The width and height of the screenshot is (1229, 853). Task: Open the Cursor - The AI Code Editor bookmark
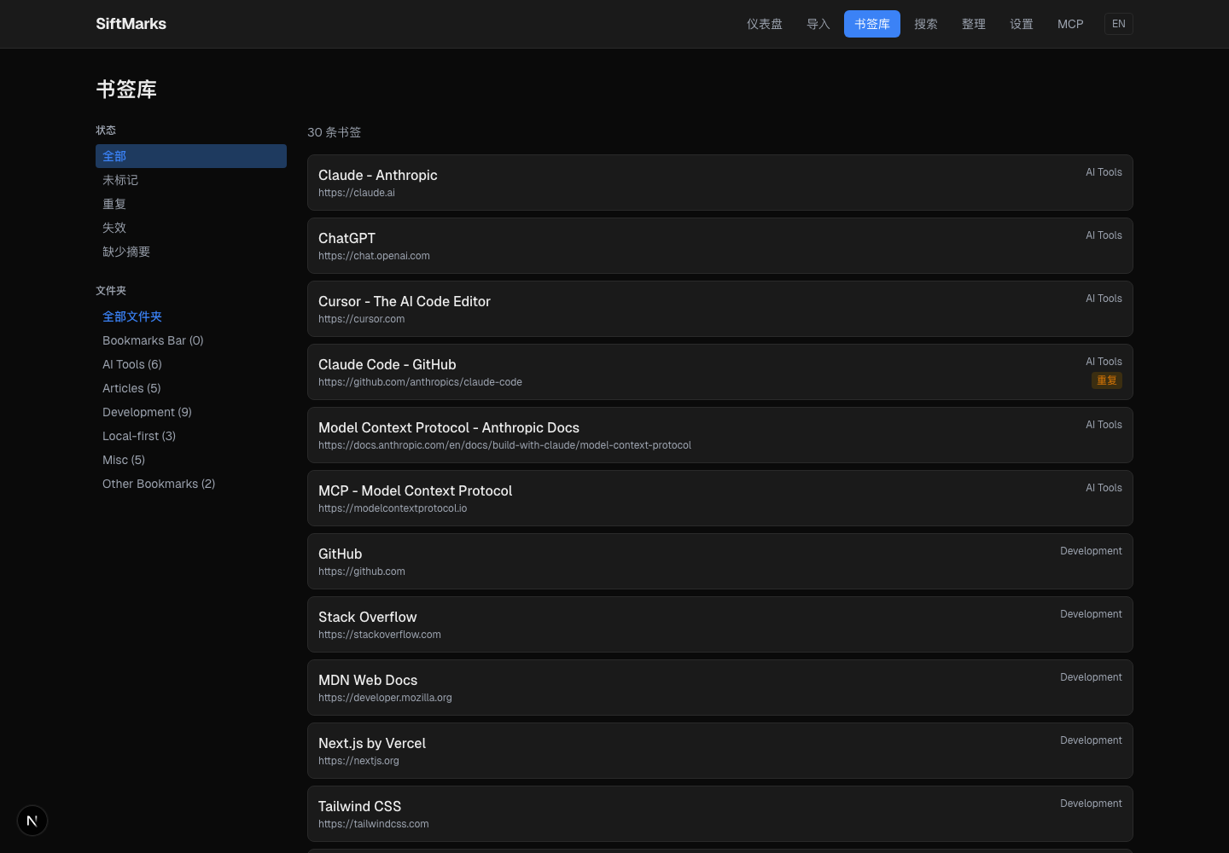[x=720, y=309]
